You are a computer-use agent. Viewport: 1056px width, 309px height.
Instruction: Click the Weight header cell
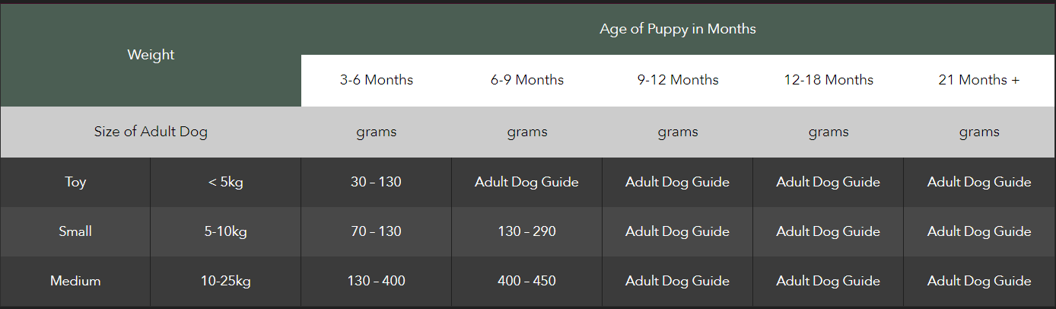point(151,55)
